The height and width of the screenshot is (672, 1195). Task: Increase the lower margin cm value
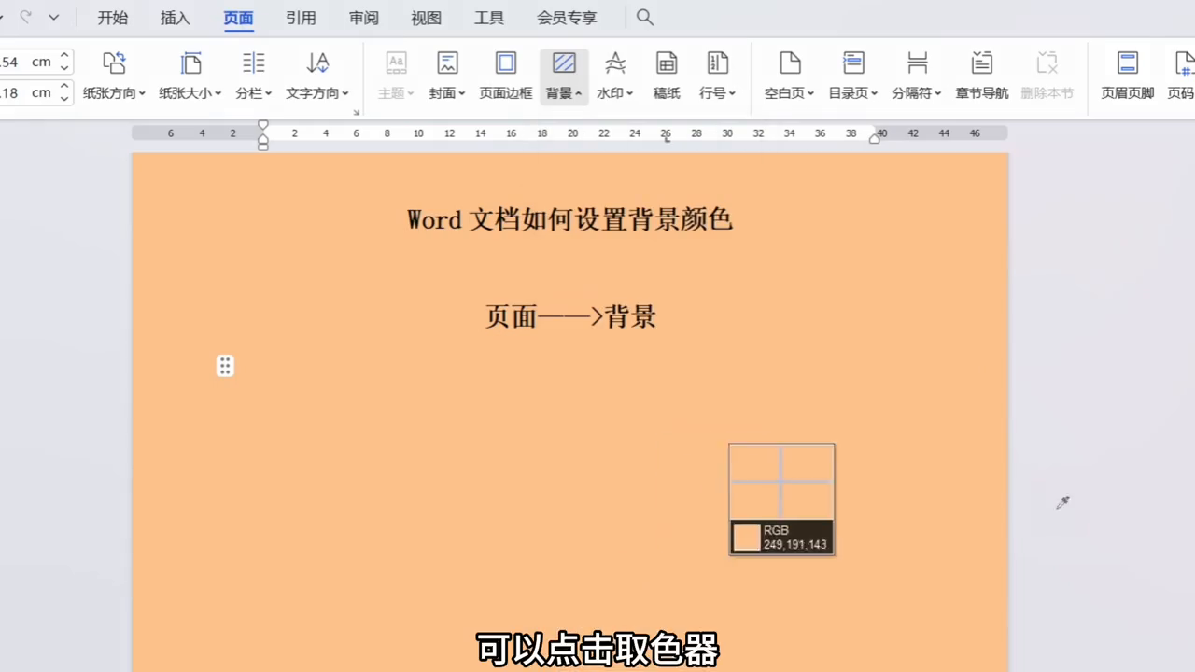tap(64, 87)
